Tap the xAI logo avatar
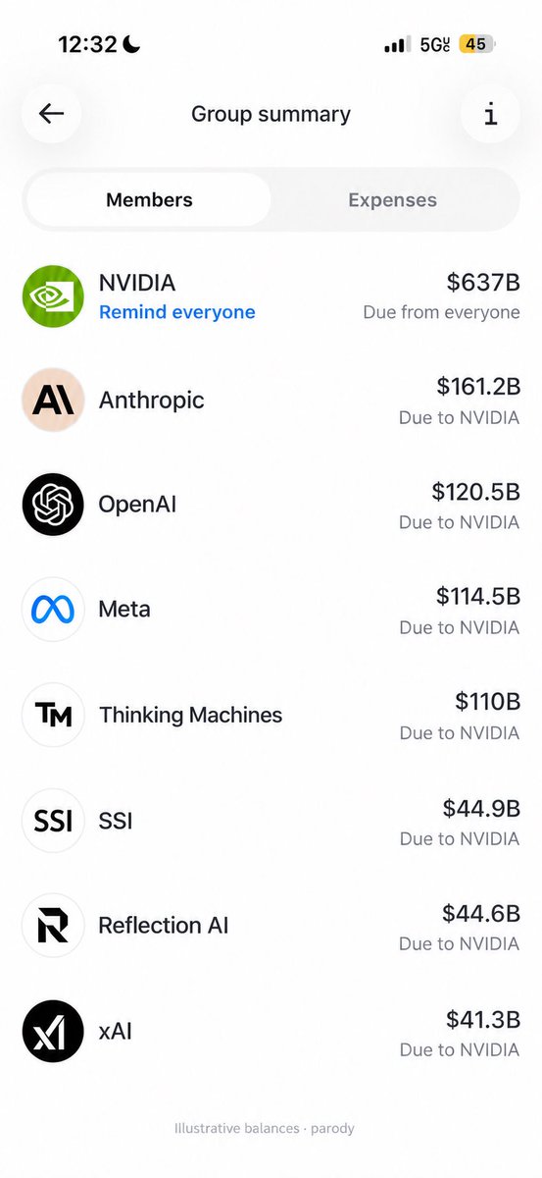The width and height of the screenshot is (542, 1178). point(53,1031)
